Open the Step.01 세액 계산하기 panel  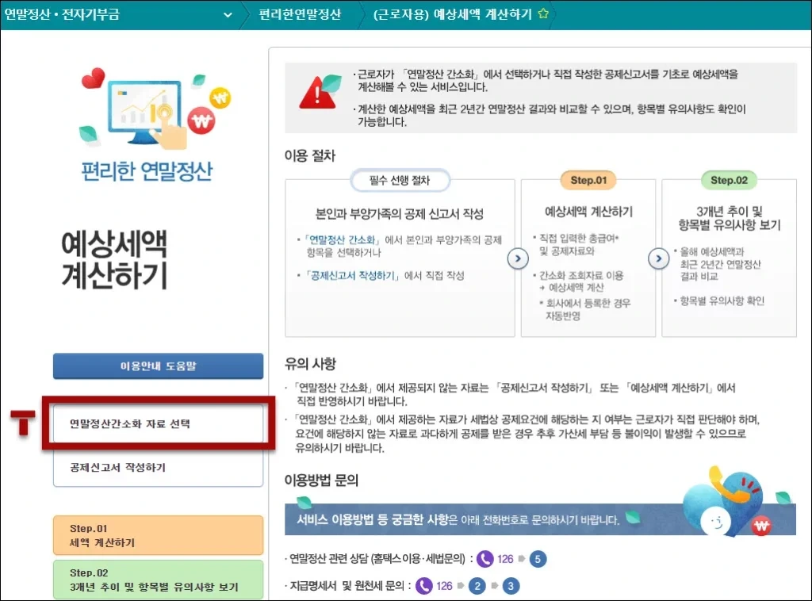pos(158,534)
